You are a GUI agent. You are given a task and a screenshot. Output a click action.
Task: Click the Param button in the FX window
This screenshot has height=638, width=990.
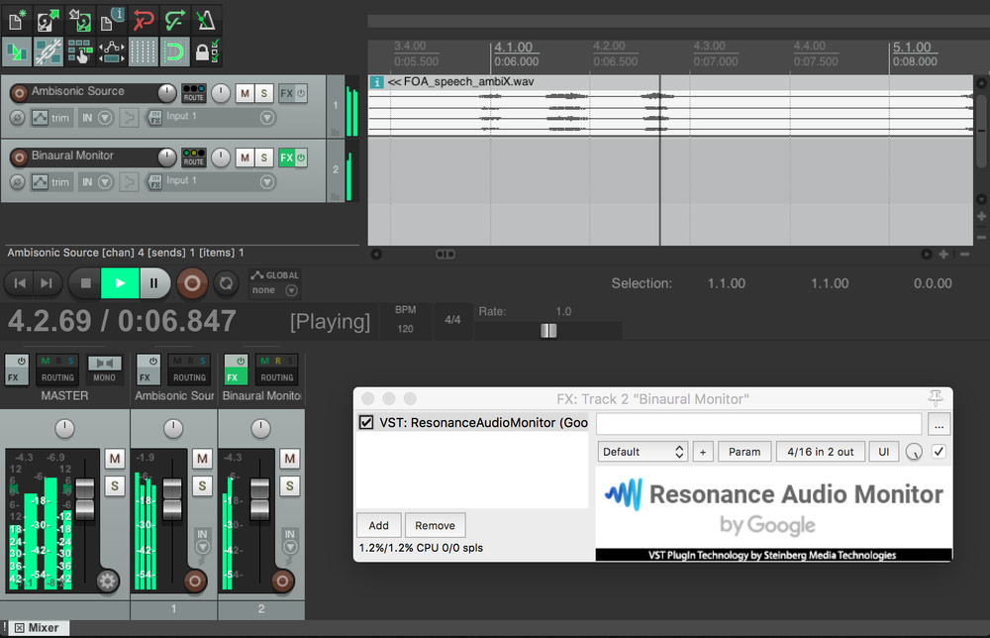[x=743, y=451]
